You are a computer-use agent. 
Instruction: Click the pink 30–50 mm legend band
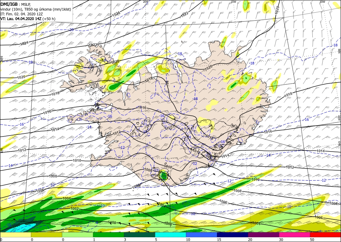295,235
